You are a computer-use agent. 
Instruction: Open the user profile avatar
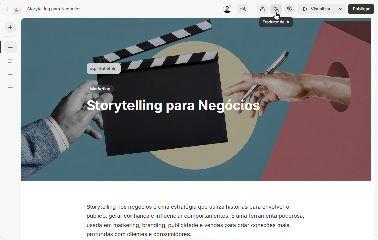coord(227,9)
